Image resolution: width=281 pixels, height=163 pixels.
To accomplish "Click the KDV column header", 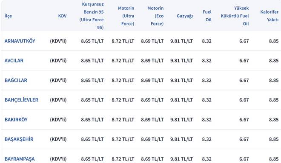I will 62,16.
